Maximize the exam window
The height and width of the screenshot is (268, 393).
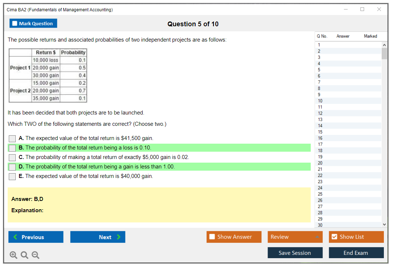point(362,9)
